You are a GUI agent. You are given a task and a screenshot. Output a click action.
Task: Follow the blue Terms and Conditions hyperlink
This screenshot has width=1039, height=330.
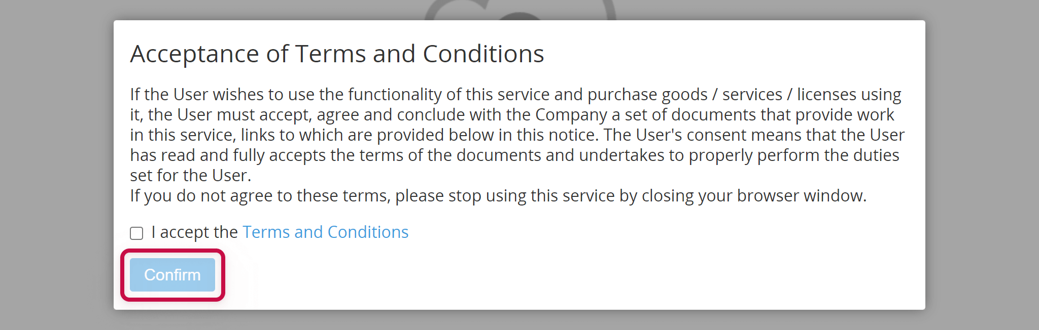(325, 232)
